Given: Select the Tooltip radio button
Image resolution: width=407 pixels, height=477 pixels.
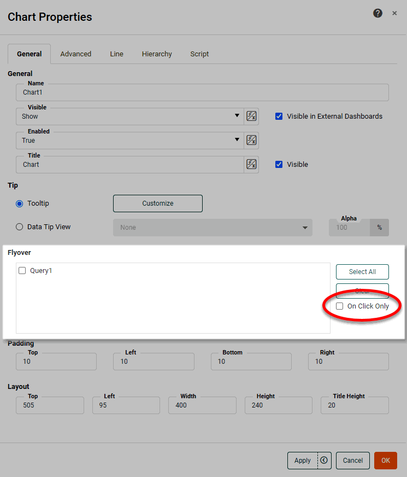Looking at the screenshot, I should pos(20,203).
